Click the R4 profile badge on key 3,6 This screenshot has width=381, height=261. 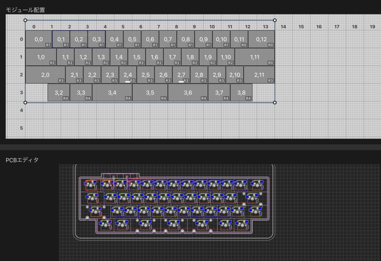click(x=204, y=98)
